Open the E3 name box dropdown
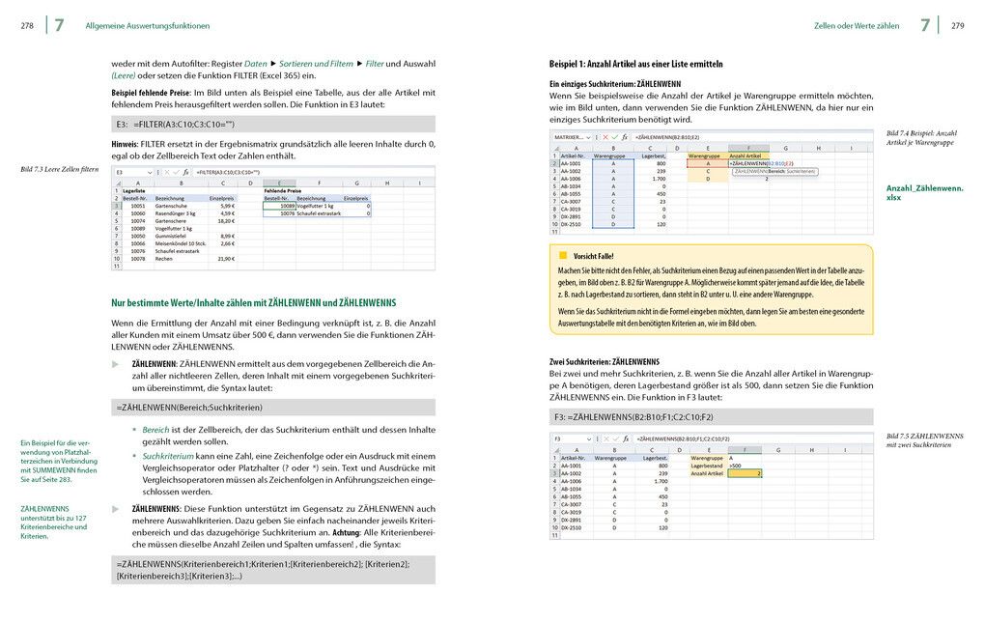This screenshot has height=622, width=985. point(150,172)
